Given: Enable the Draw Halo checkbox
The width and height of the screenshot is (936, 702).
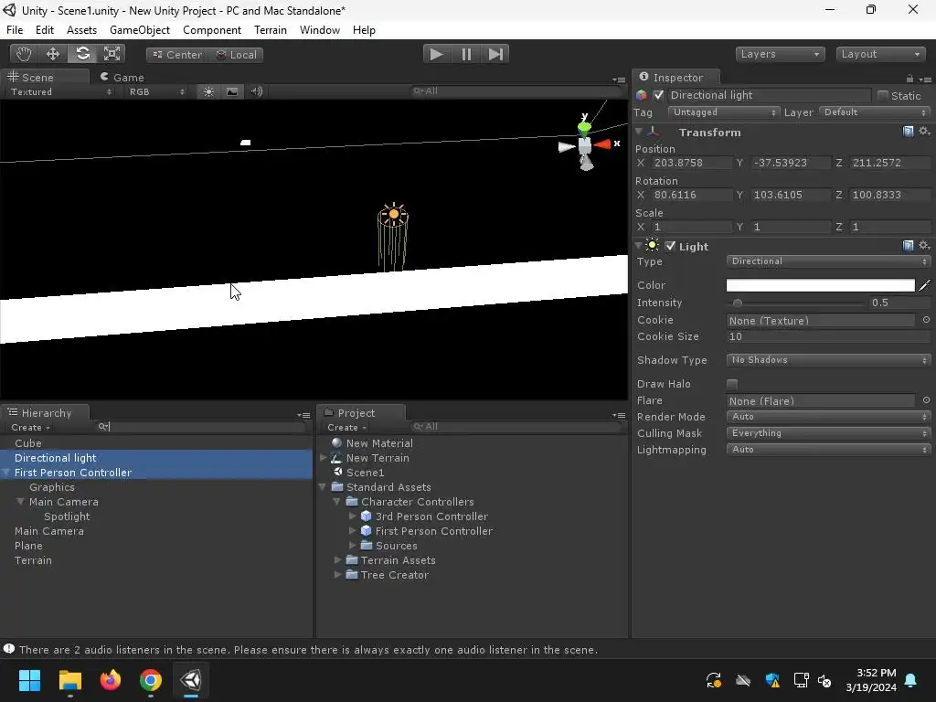Looking at the screenshot, I should [732, 384].
